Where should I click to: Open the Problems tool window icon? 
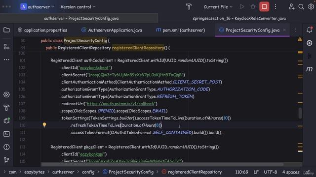click(x=6, y=147)
